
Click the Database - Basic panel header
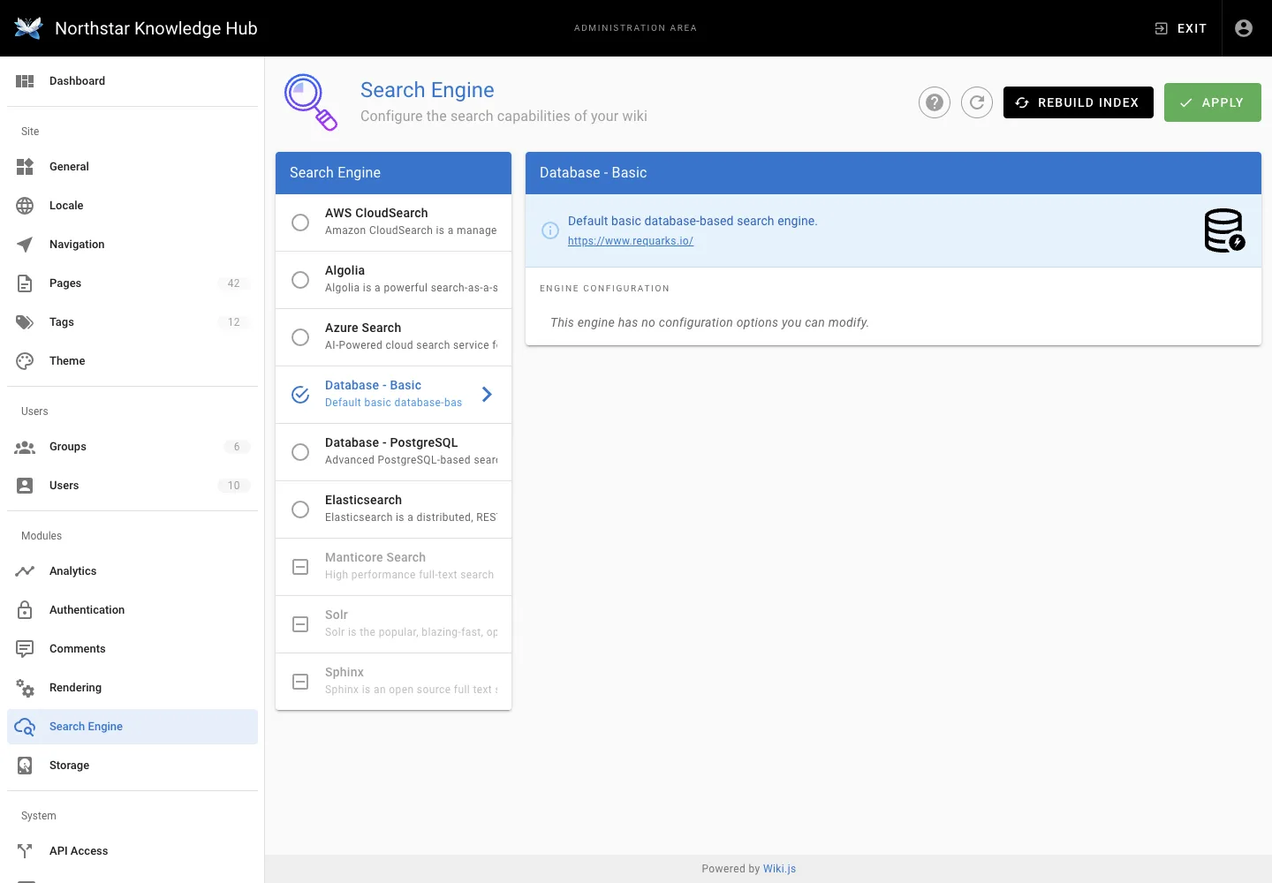[x=893, y=173]
